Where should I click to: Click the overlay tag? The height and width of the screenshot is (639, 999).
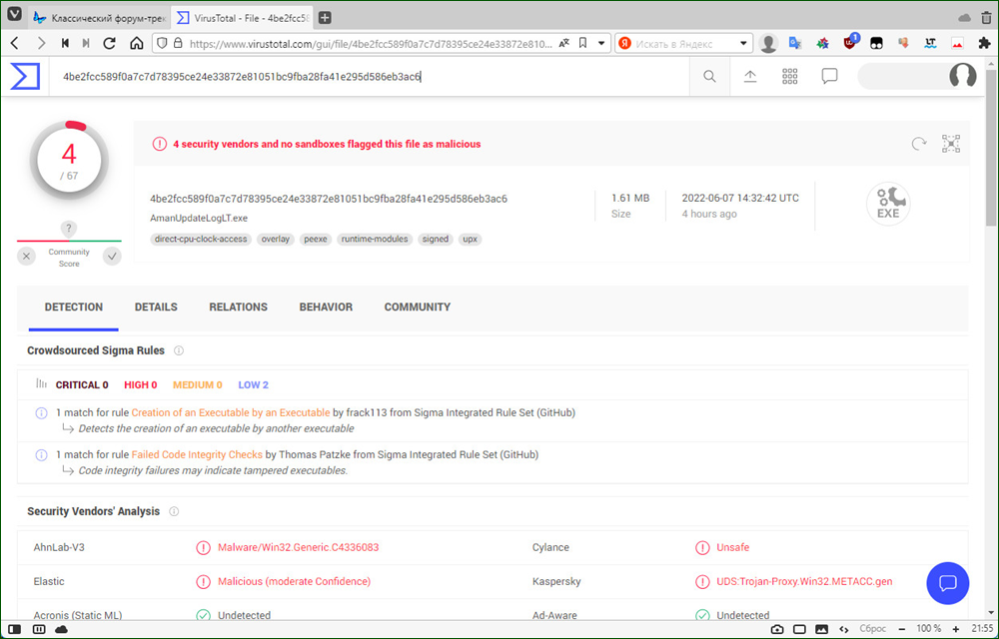tap(276, 240)
